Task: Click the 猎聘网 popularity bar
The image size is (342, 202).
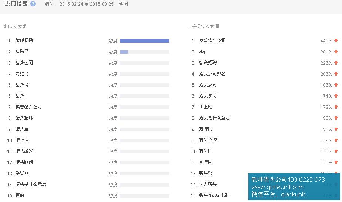Action: click(x=144, y=52)
